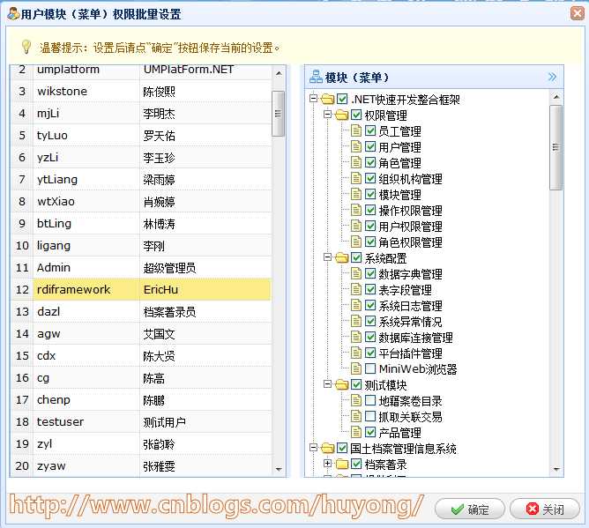Click 确定 to save settings
Viewport: 589px width, 528px height.
(470, 509)
